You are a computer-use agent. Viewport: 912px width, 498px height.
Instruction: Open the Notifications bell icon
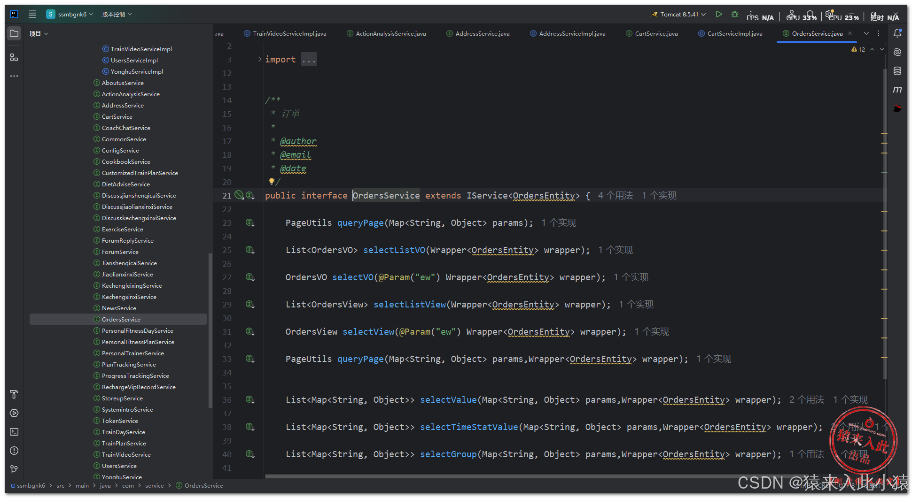tap(897, 33)
